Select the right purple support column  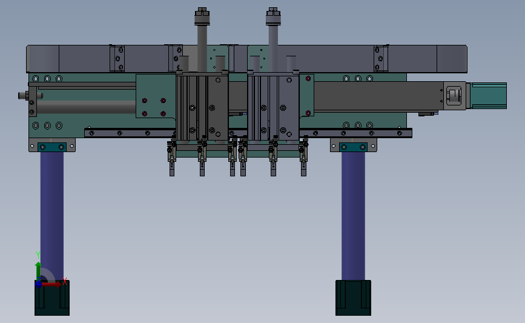353,216
